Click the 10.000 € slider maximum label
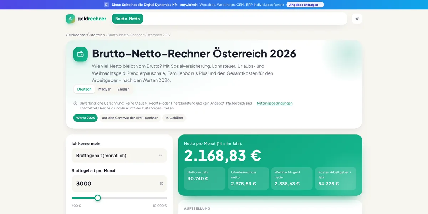The image size is (428, 214). tap(160, 206)
